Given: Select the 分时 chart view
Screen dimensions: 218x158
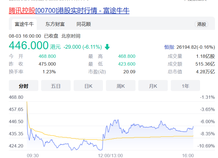Looking at the screenshot, I should [x=23, y=86].
